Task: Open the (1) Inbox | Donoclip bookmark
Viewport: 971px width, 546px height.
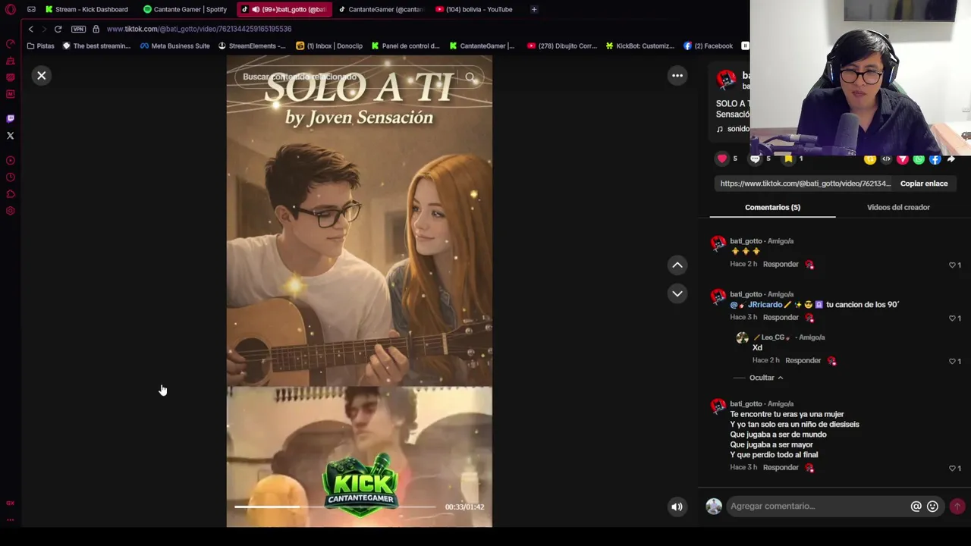Action: point(329,45)
